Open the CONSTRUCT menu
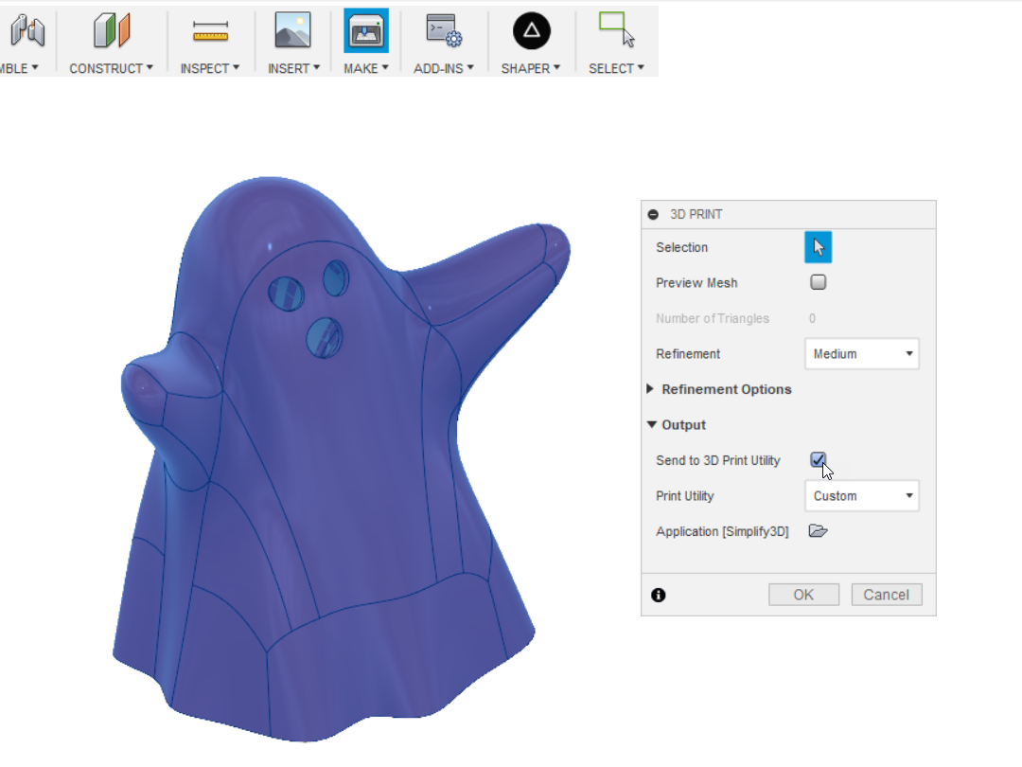Screen dimensions: 1022x767 point(111,67)
